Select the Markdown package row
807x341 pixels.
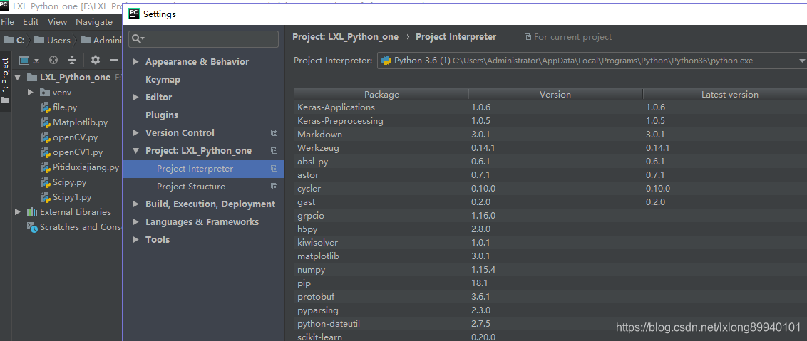[550, 135]
